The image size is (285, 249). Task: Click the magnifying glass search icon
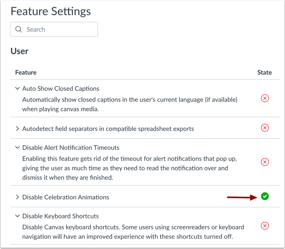pyautogui.click(x=19, y=30)
